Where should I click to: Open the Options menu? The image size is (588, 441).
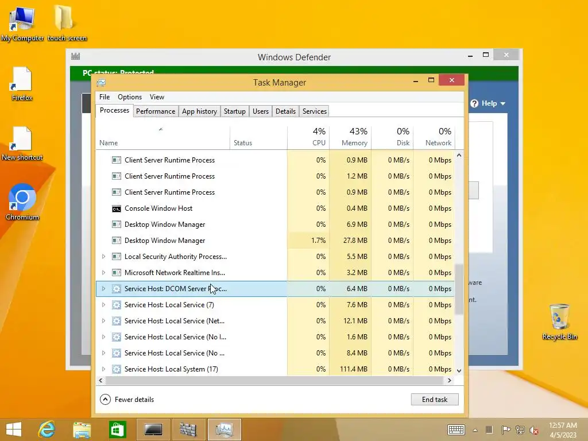click(x=130, y=96)
